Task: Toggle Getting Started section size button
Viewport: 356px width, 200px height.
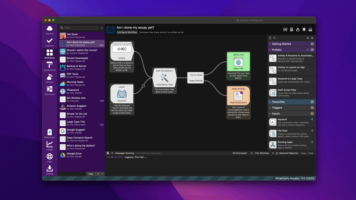Action: coord(312,44)
